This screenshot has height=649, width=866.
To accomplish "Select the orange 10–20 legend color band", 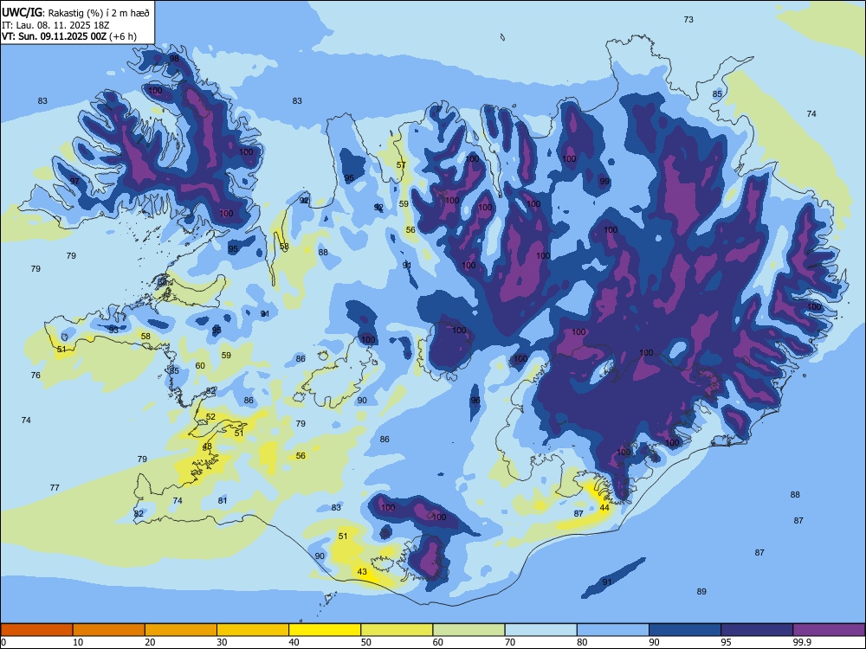I will [x=109, y=630].
